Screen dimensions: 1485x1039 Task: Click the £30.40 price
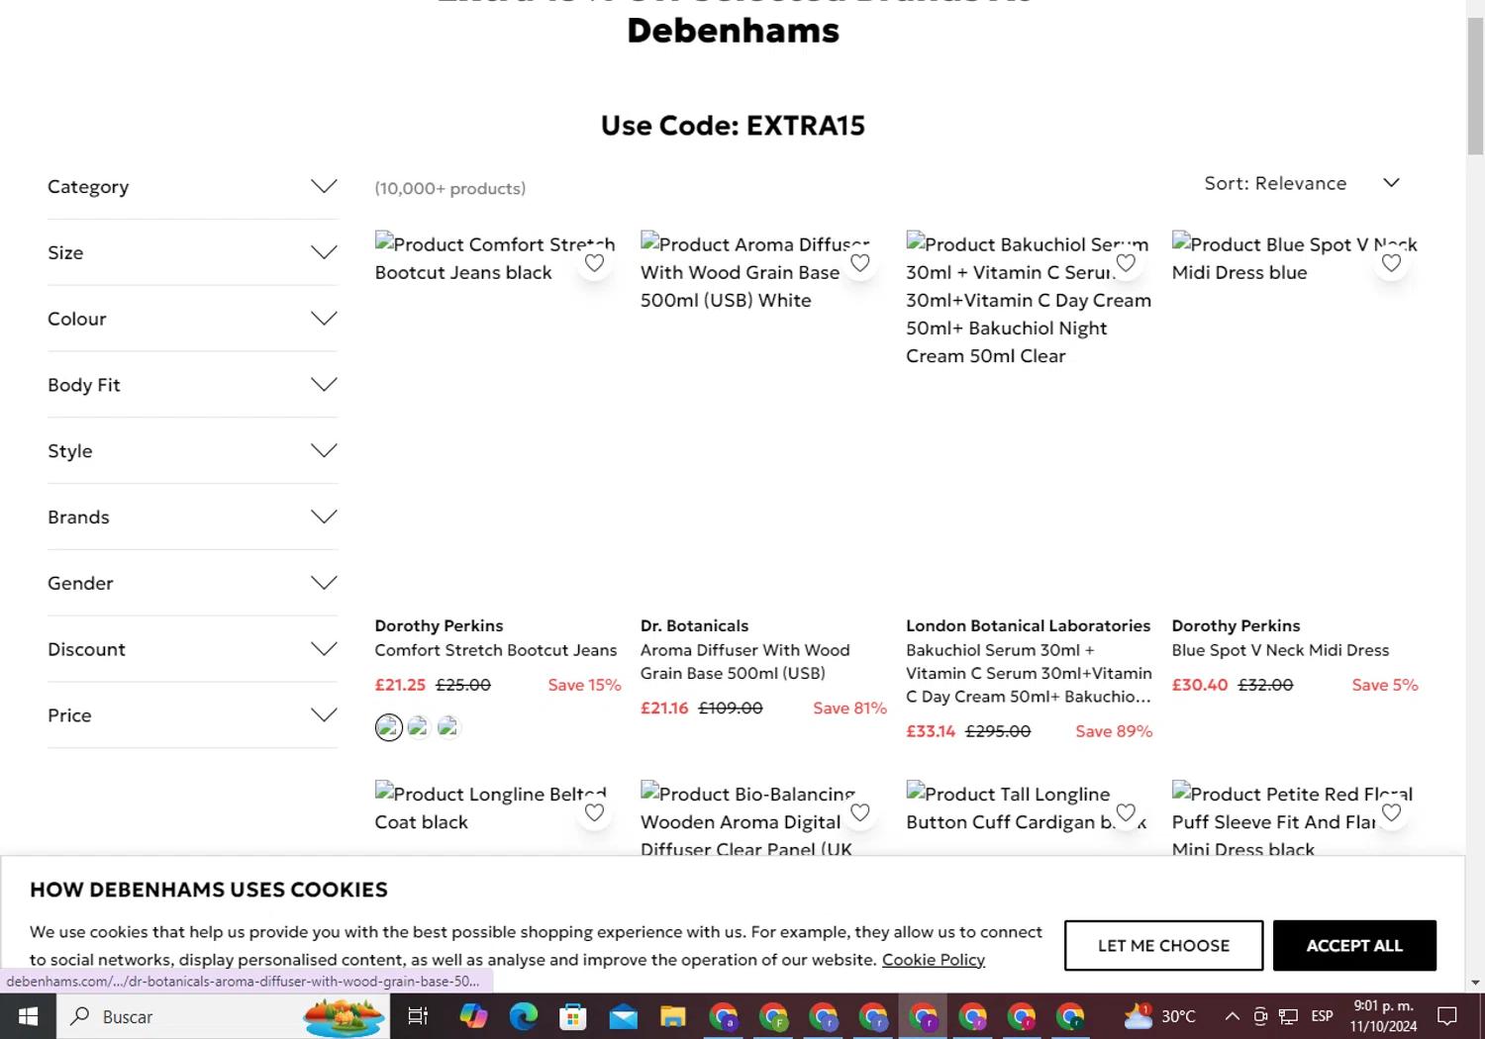[x=1200, y=685]
